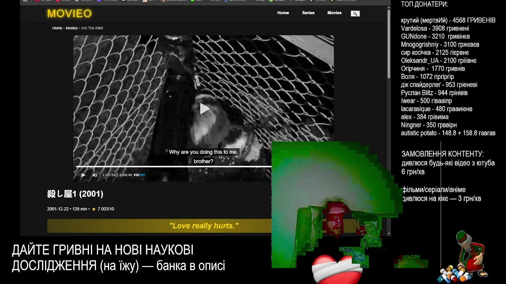
Task: Mute audio with the speaker icon
Action: 95,175
